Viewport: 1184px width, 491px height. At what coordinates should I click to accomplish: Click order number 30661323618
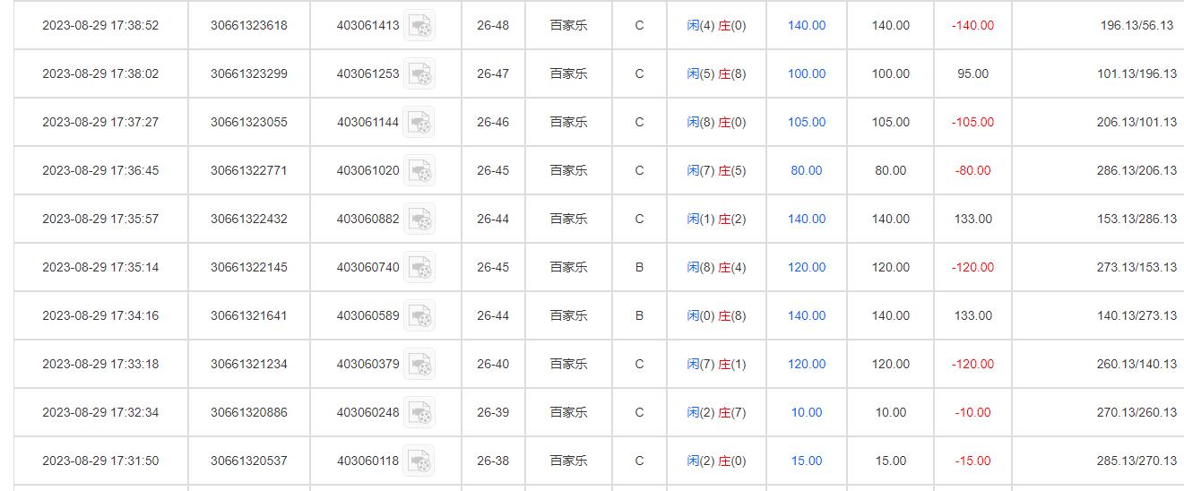(249, 26)
